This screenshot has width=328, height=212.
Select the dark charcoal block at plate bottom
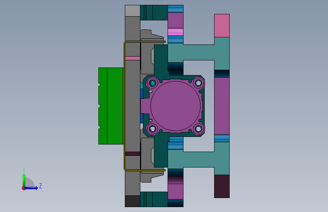point(132,201)
